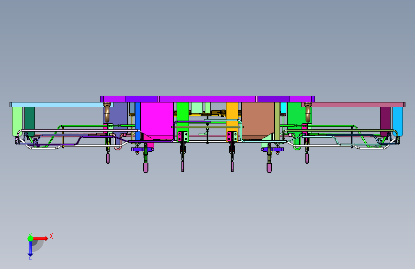This screenshot has width=415, height=269.
Task: Select the blue vertical bar beside magenta block
Action: click(138, 121)
